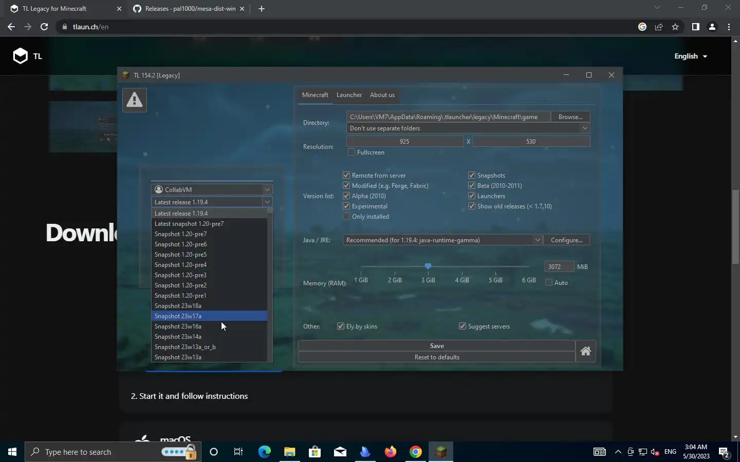Click the warning triangle icon in launcher
The height and width of the screenshot is (462, 740).
(x=135, y=100)
